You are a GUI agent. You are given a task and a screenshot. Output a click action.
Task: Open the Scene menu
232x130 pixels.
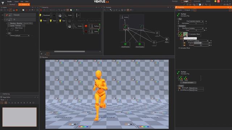tap(16, 1)
